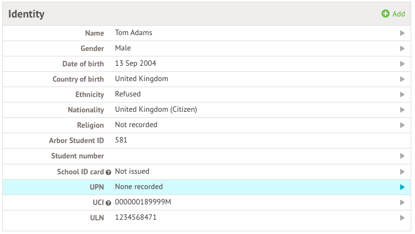Screen dimensions: 415x234
Task: Open the Religion row arrow
Action: coord(402,125)
